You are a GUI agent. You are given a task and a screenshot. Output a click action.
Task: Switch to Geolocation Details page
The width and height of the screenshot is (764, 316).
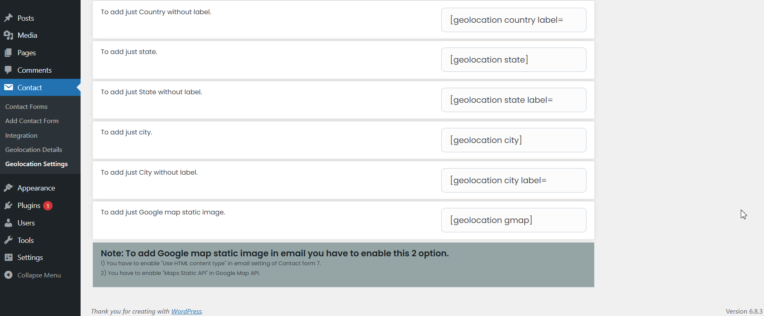[x=34, y=149]
